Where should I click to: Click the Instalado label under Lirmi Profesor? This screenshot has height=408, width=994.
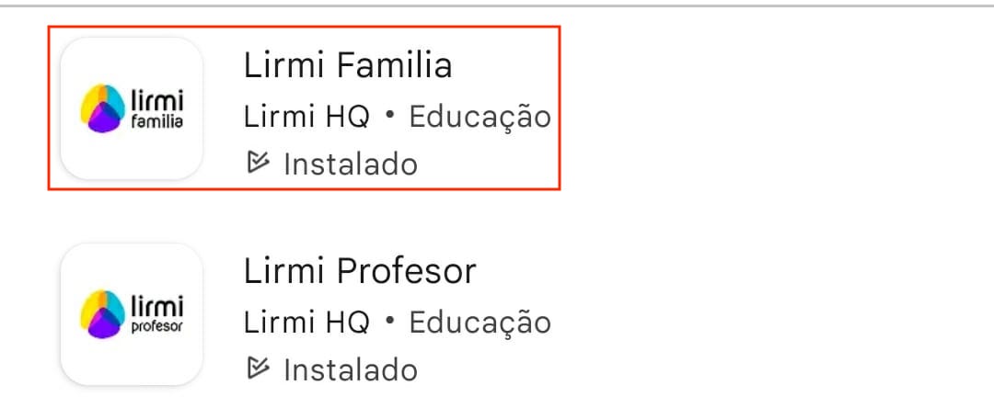pos(351,370)
